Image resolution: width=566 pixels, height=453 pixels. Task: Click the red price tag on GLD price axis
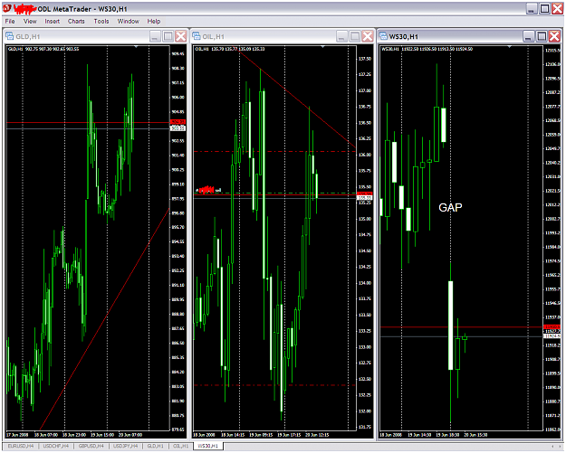(177, 122)
